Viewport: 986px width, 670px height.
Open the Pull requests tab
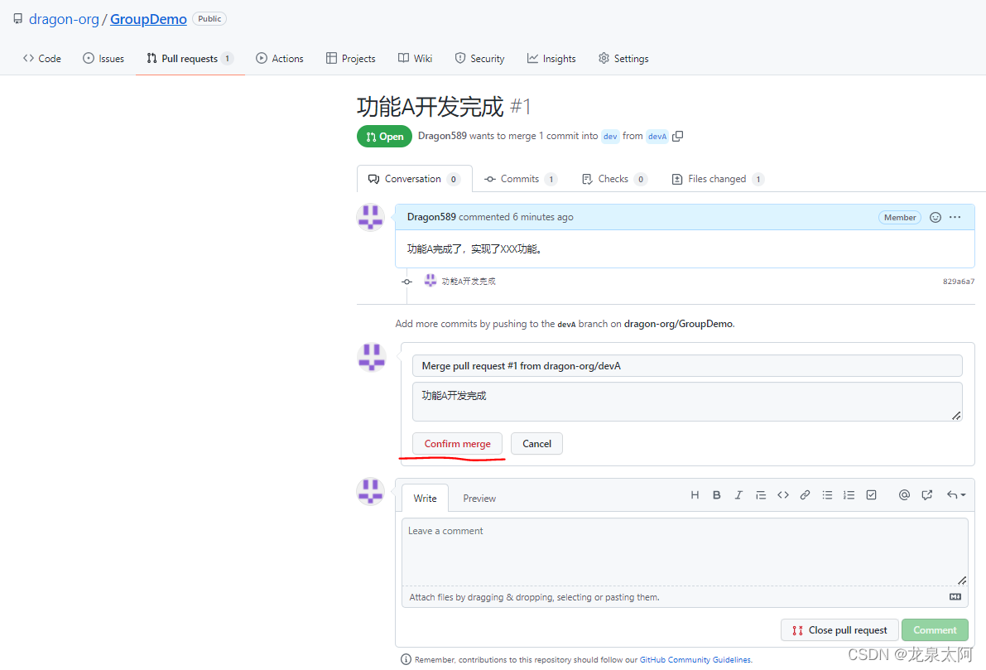190,59
